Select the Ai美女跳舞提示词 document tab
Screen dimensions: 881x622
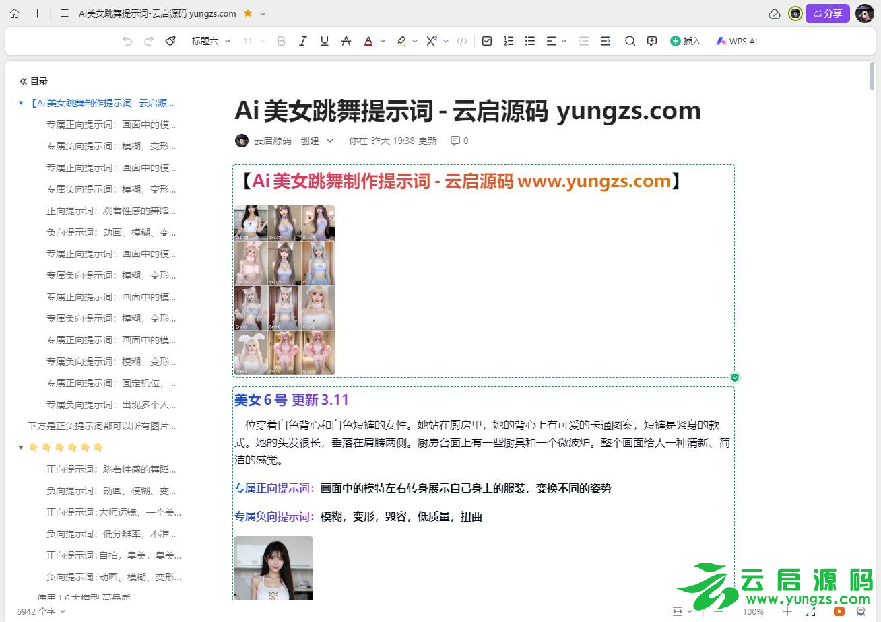coord(156,13)
